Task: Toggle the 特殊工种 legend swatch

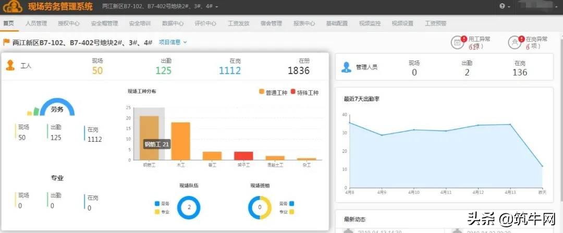Action: pos(292,92)
